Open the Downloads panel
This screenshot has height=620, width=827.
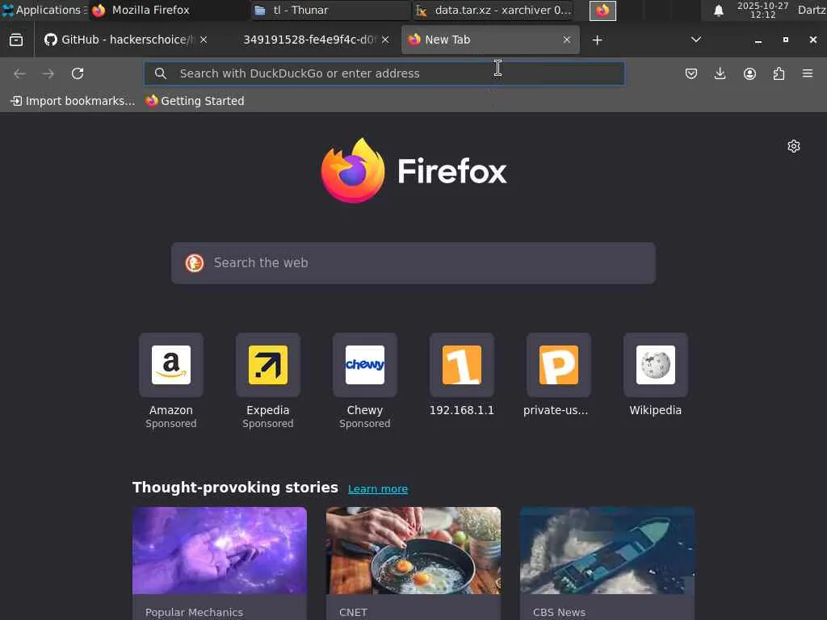(720, 73)
